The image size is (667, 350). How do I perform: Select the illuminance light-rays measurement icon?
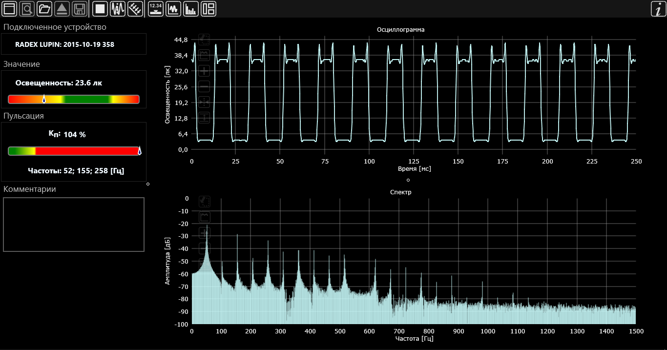(x=135, y=9)
